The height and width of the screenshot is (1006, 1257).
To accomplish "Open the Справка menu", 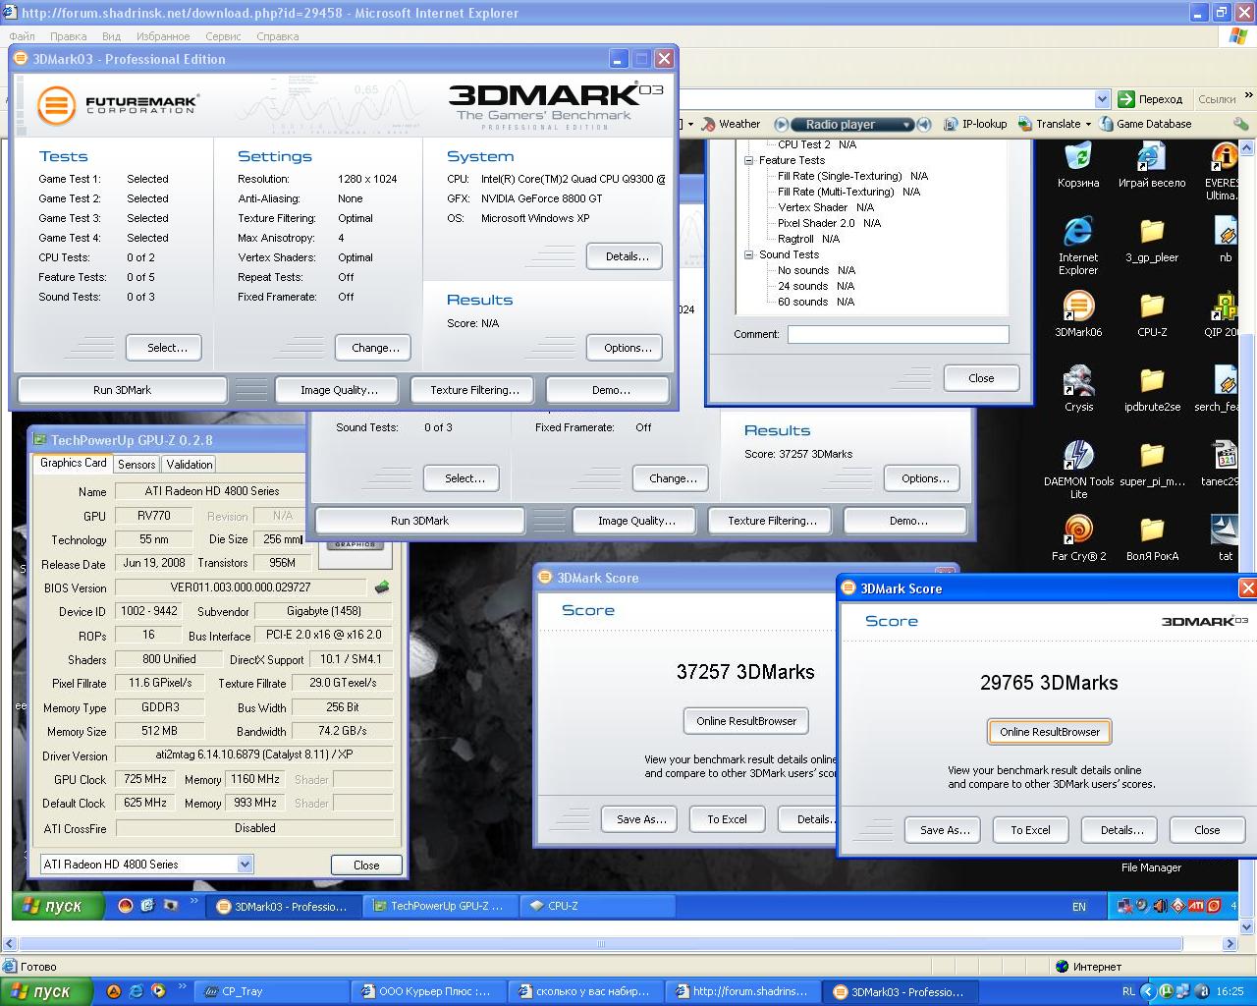I will 277,36.
